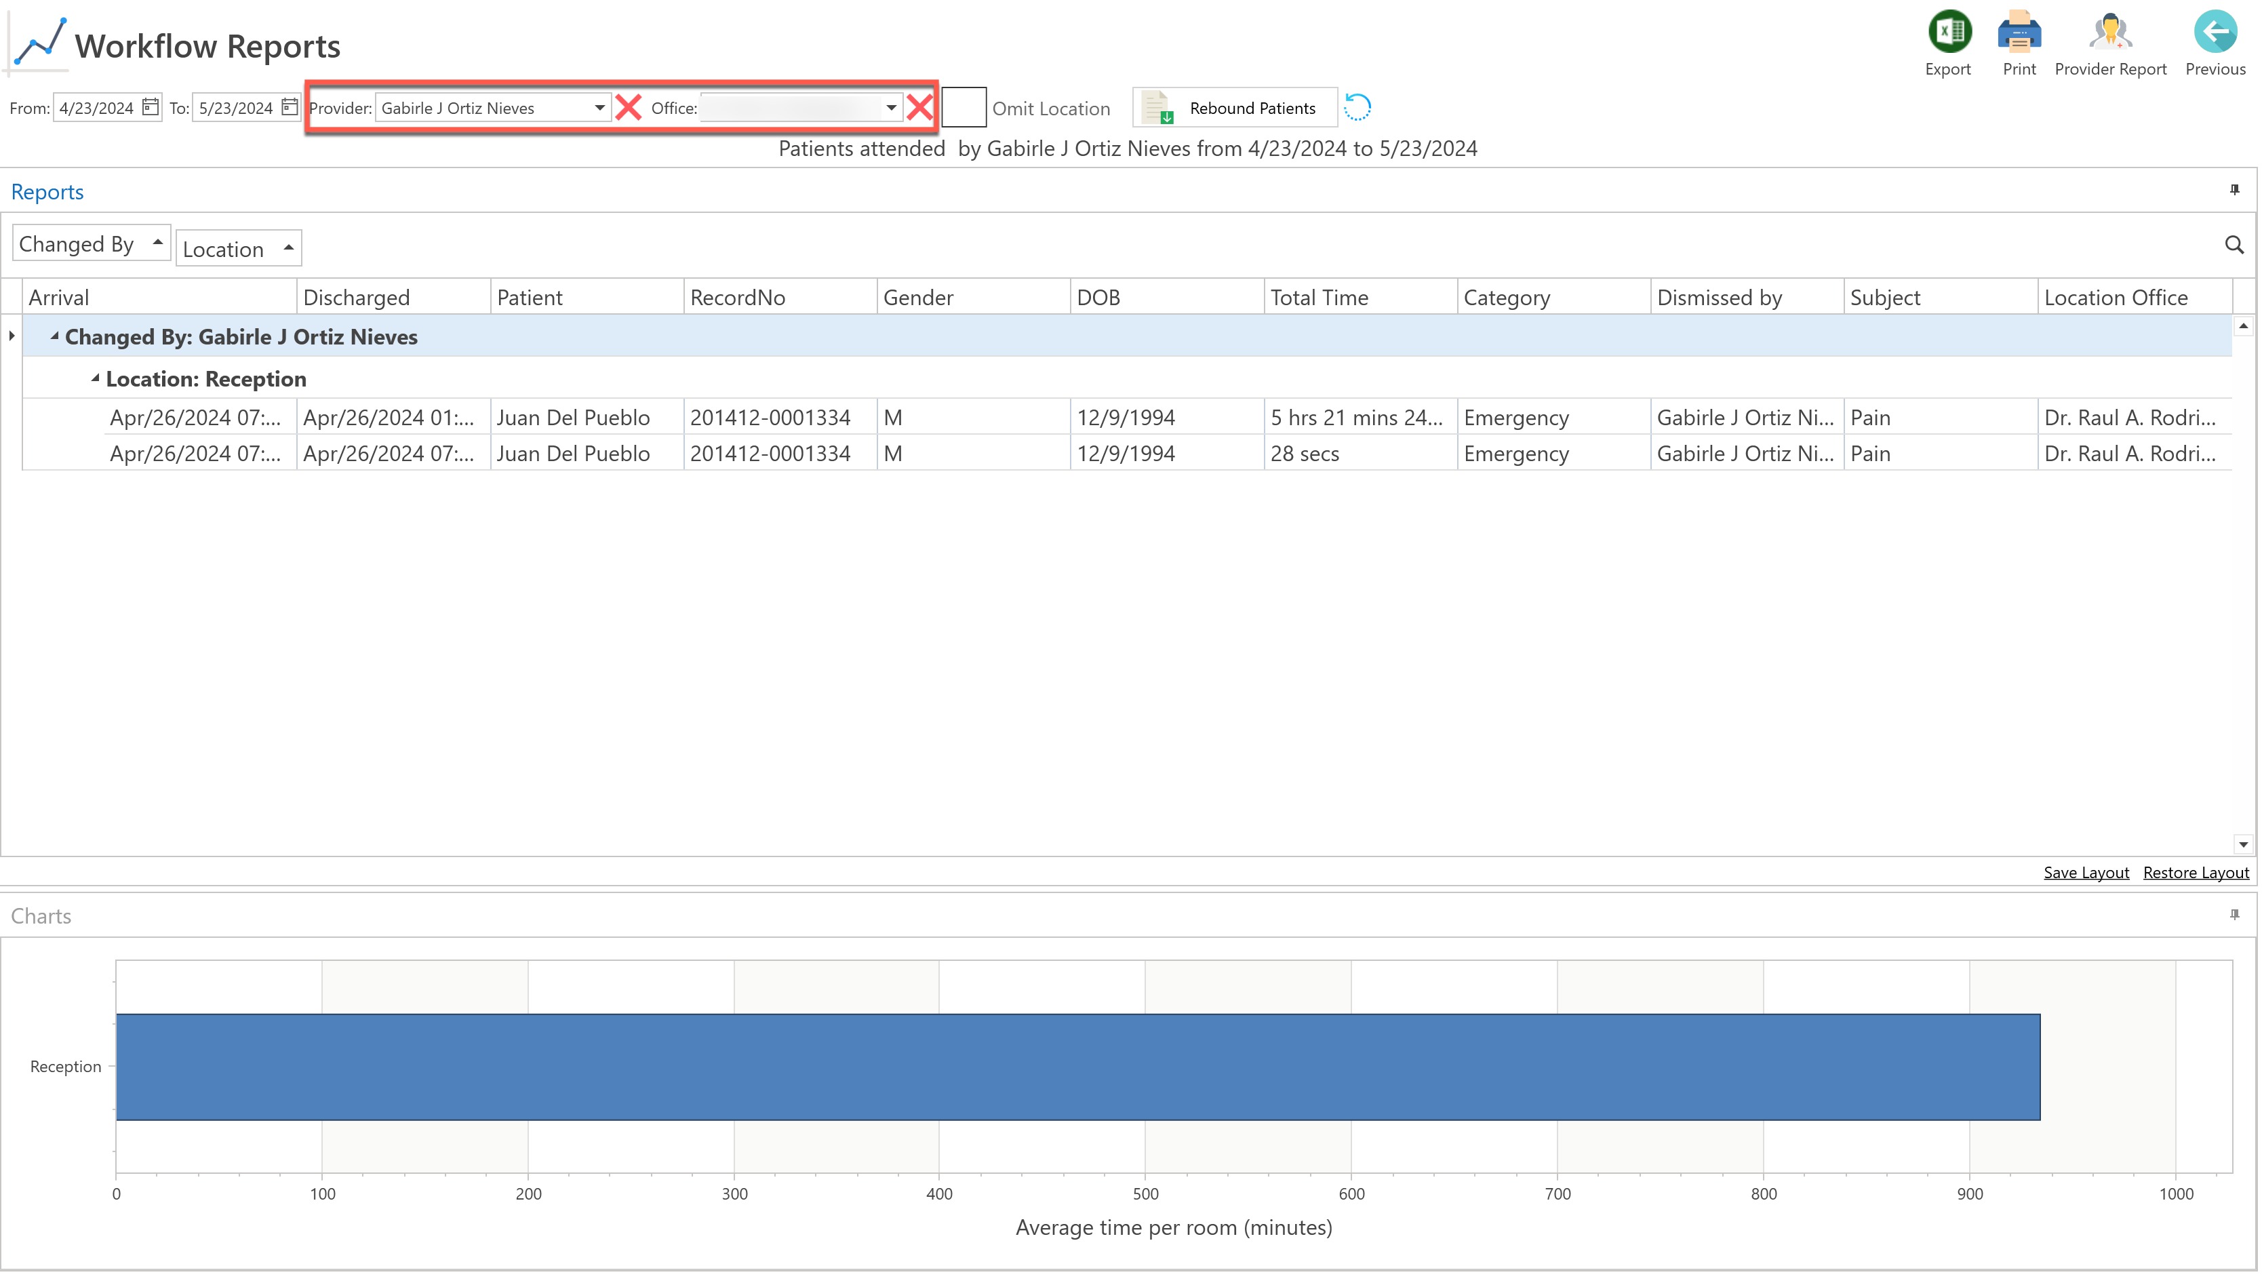Clear the Office selection with red X
2262x1283 pixels.
point(919,108)
